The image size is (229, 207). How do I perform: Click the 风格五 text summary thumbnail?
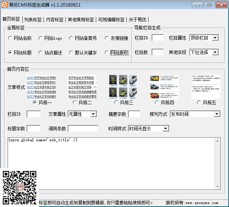[x=206, y=87]
